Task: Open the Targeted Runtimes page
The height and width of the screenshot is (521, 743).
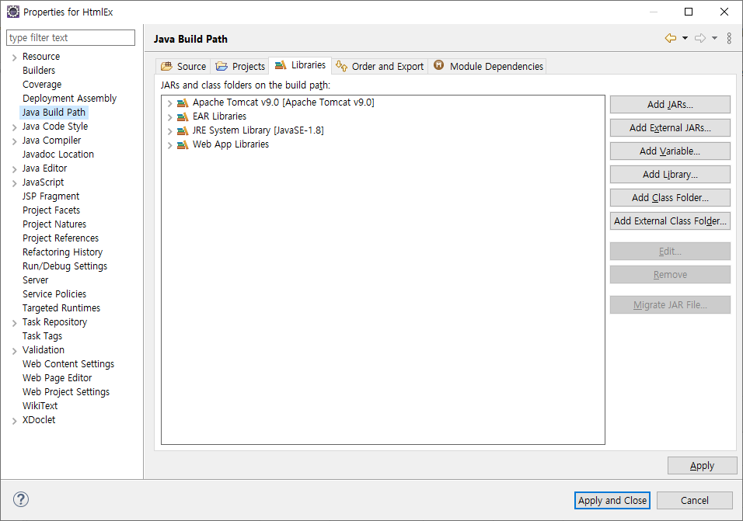Action: tap(61, 308)
